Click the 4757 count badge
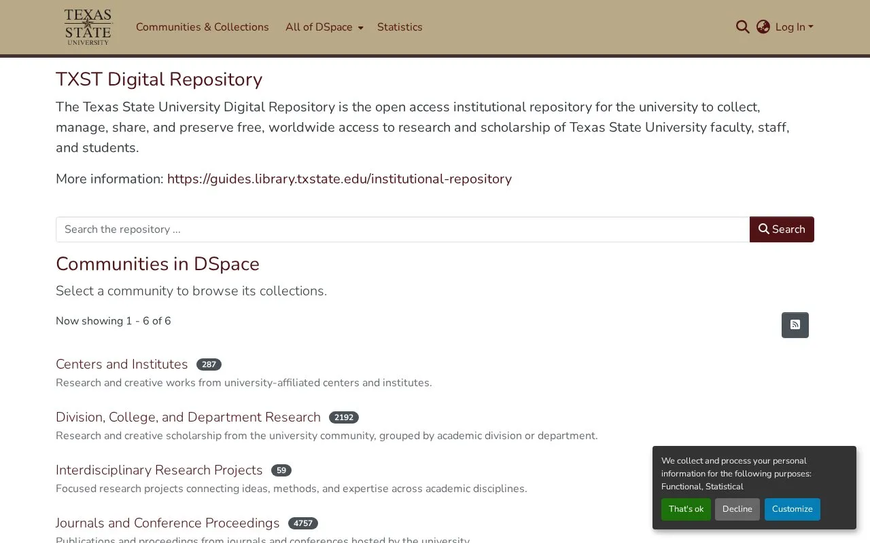This screenshot has height=543, width=870. point(303,523)
